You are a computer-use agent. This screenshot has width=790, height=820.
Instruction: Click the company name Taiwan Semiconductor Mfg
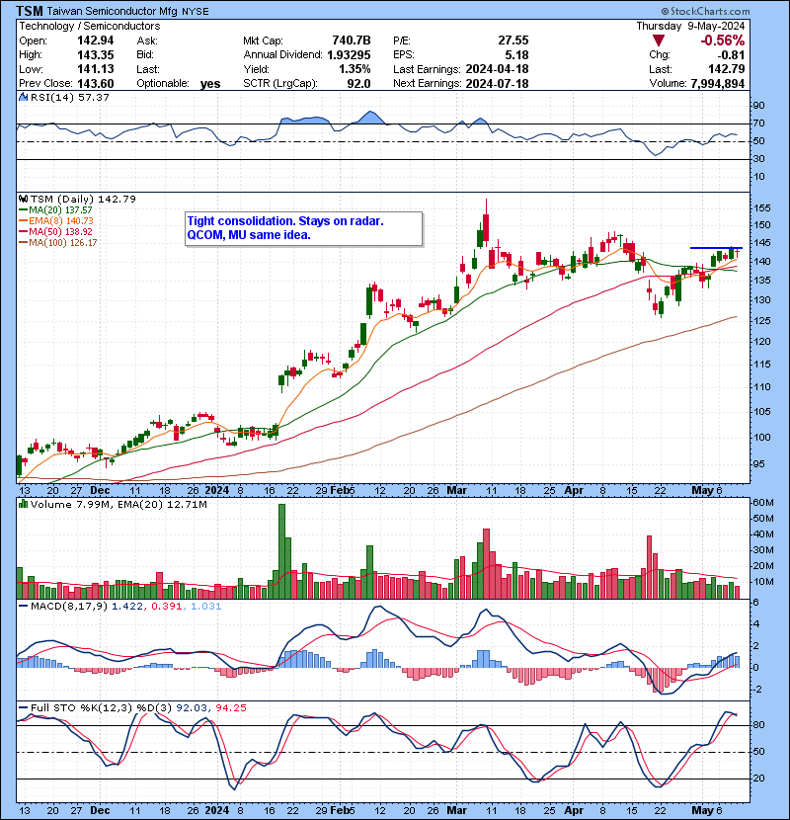coord(113,11)
